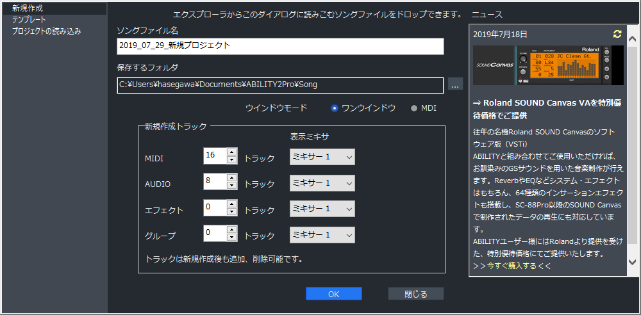641x315 pixels.
Task: Expand the エフェクト mixer dropdown
Action: coord(322,209)
